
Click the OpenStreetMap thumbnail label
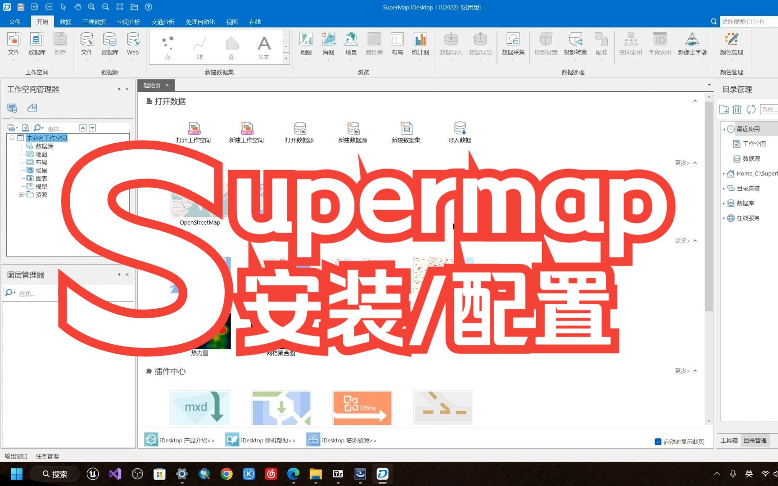click(x=200, y=222)
